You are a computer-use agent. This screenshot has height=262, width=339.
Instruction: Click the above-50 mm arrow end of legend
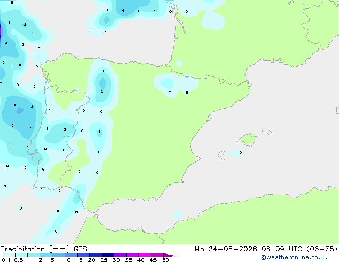169,255
